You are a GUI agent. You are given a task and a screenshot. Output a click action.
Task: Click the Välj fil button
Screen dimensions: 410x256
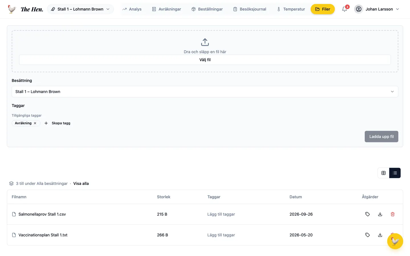pos(205,60)
